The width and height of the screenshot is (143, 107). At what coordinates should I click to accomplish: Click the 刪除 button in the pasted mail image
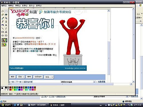(13, 77)
